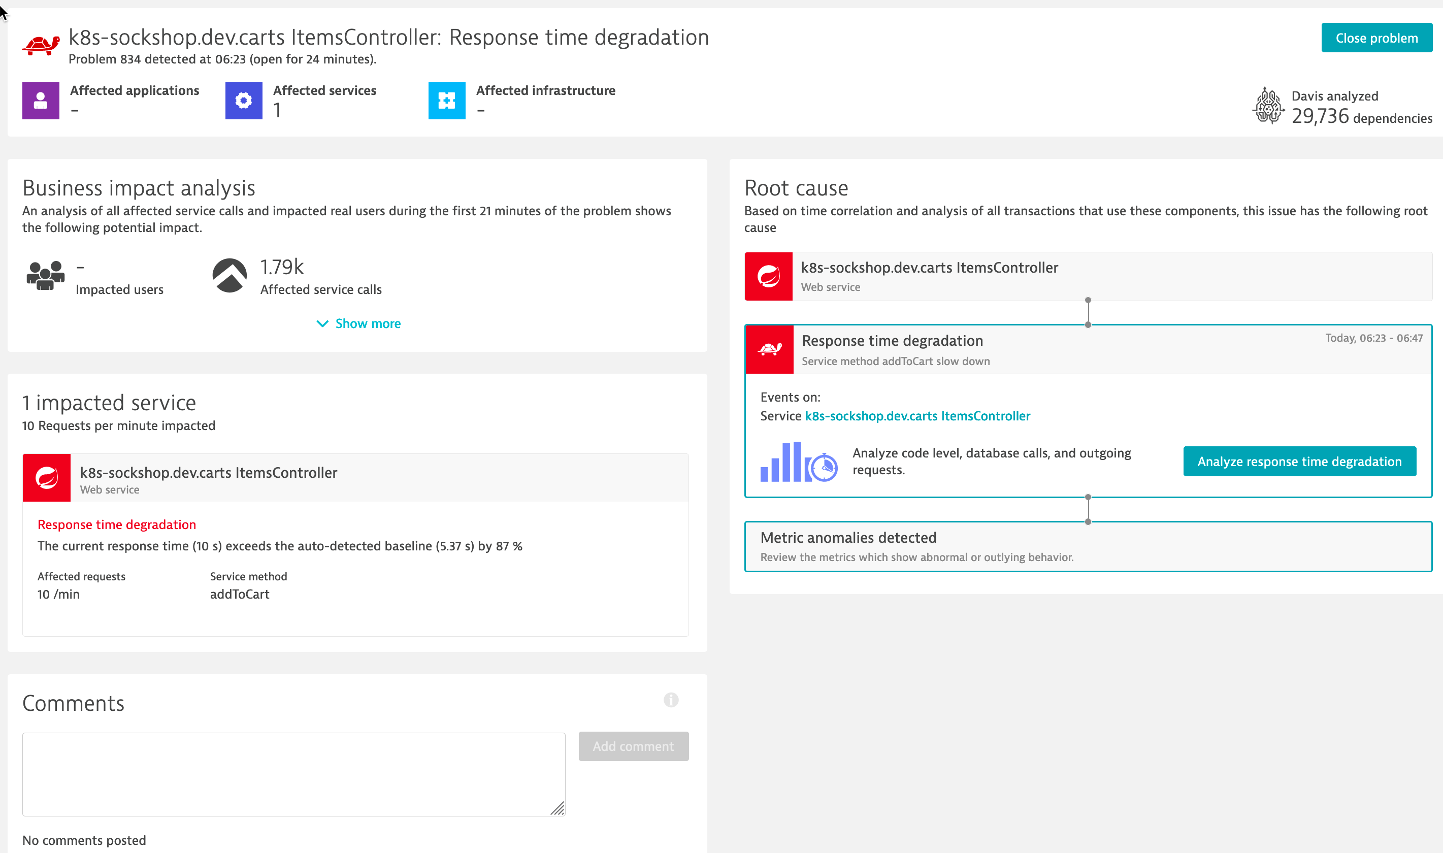Click the red Response time degradation text
This screenshot has height=853, width=1443.
point(117,524)
